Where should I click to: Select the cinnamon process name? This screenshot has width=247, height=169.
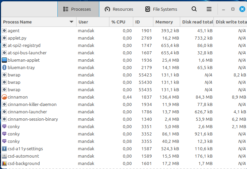[18, 97]
